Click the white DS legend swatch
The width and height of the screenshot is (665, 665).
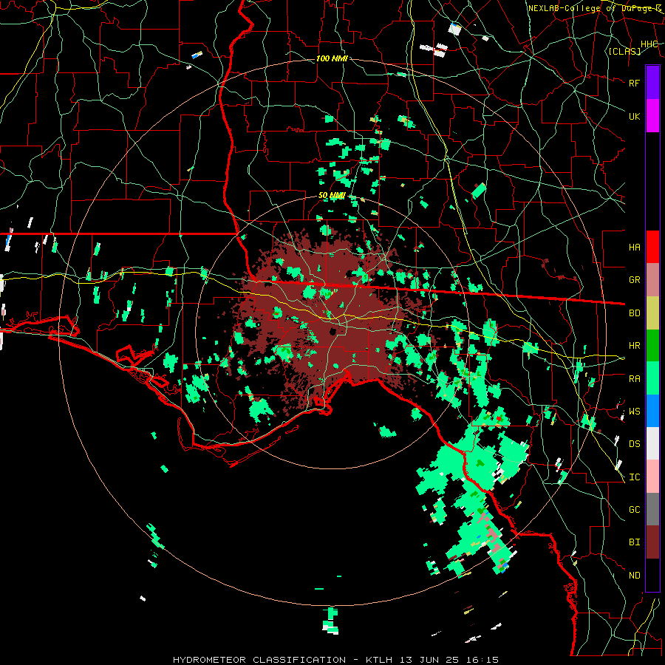[652, 443]
